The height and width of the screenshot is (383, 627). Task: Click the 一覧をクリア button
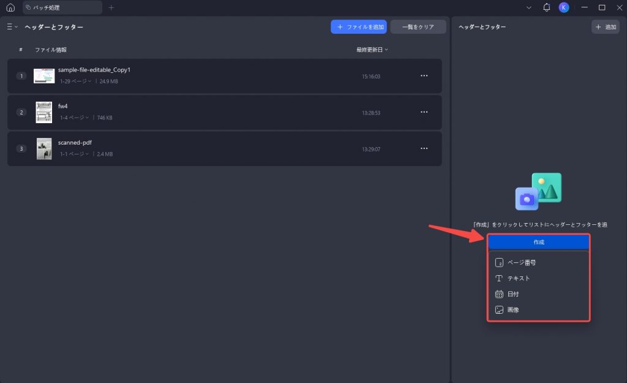418,27
